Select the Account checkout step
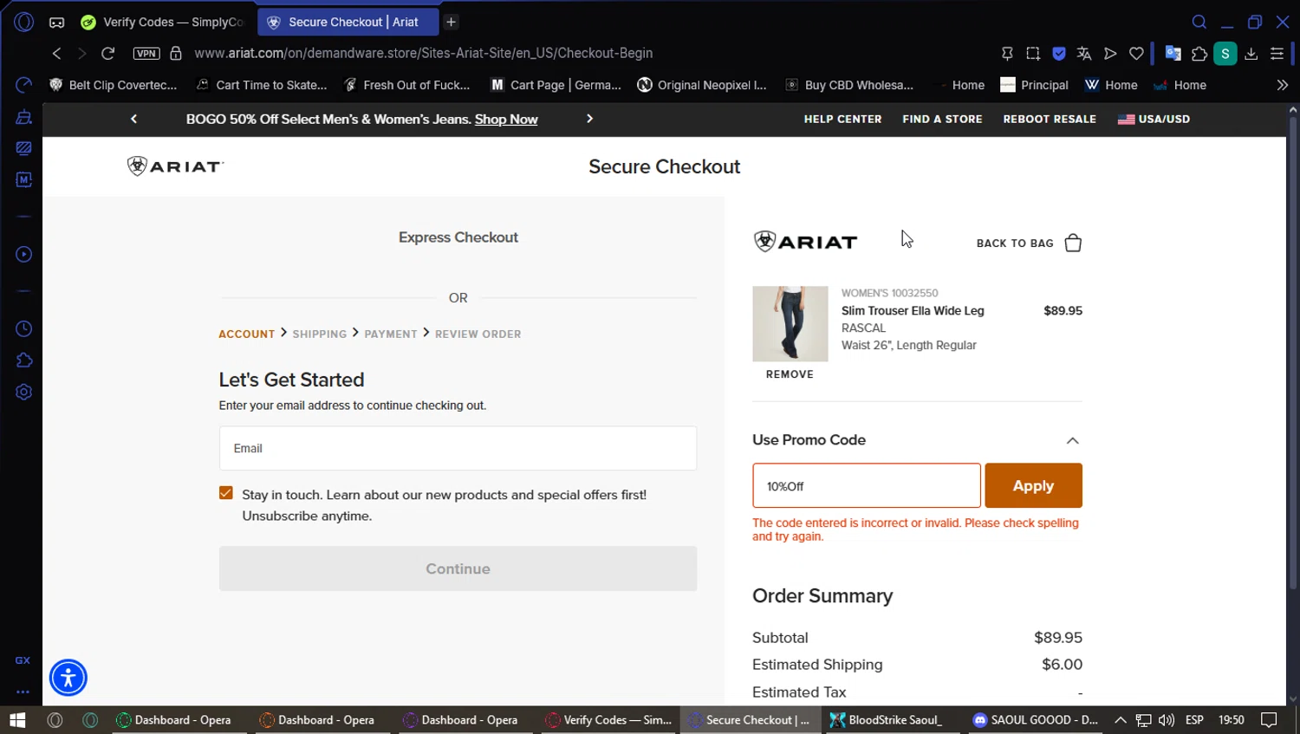 [246, 334]
